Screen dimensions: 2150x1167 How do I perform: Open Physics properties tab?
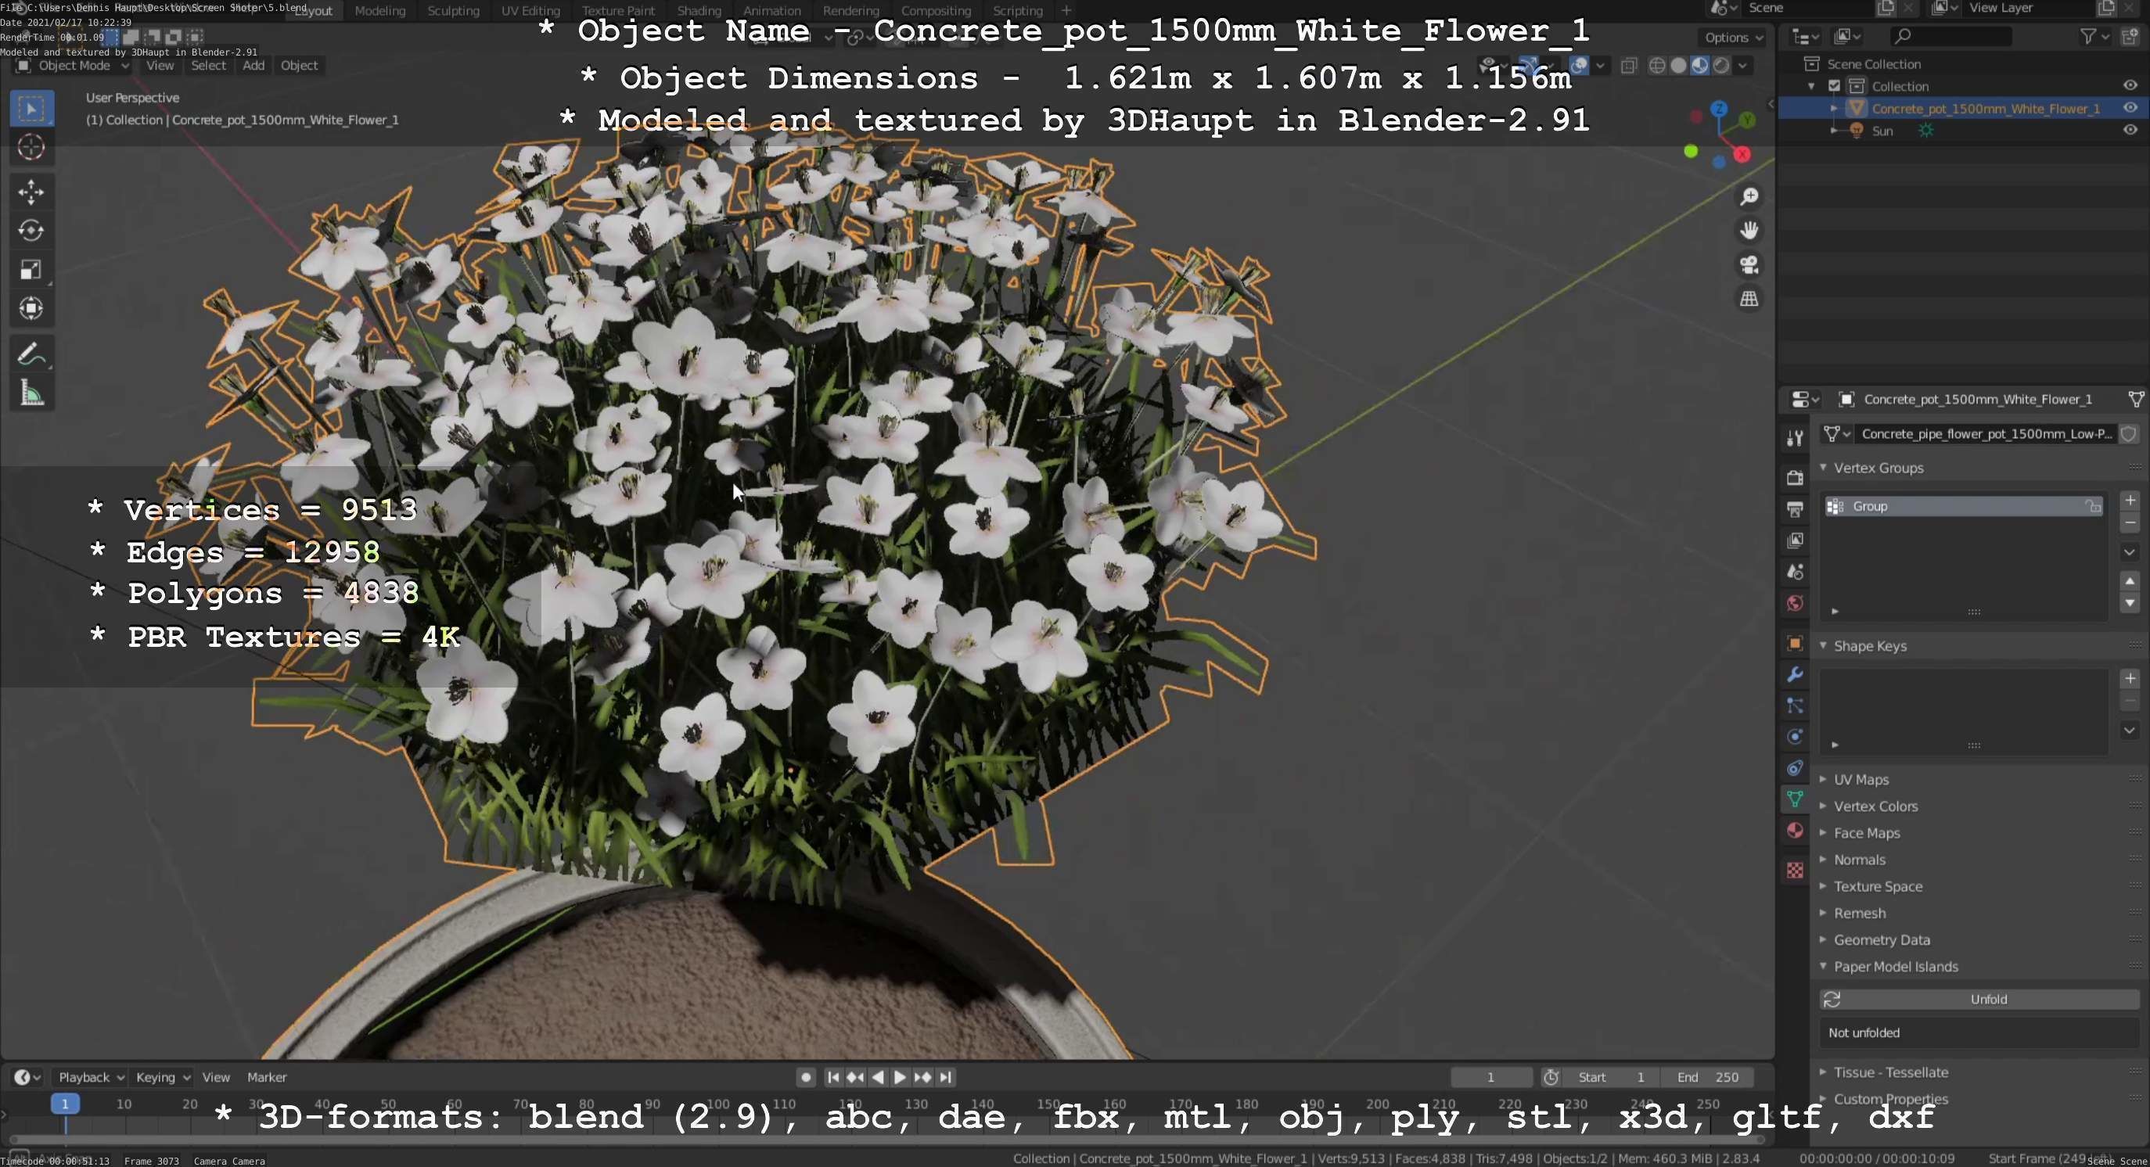1795,737
